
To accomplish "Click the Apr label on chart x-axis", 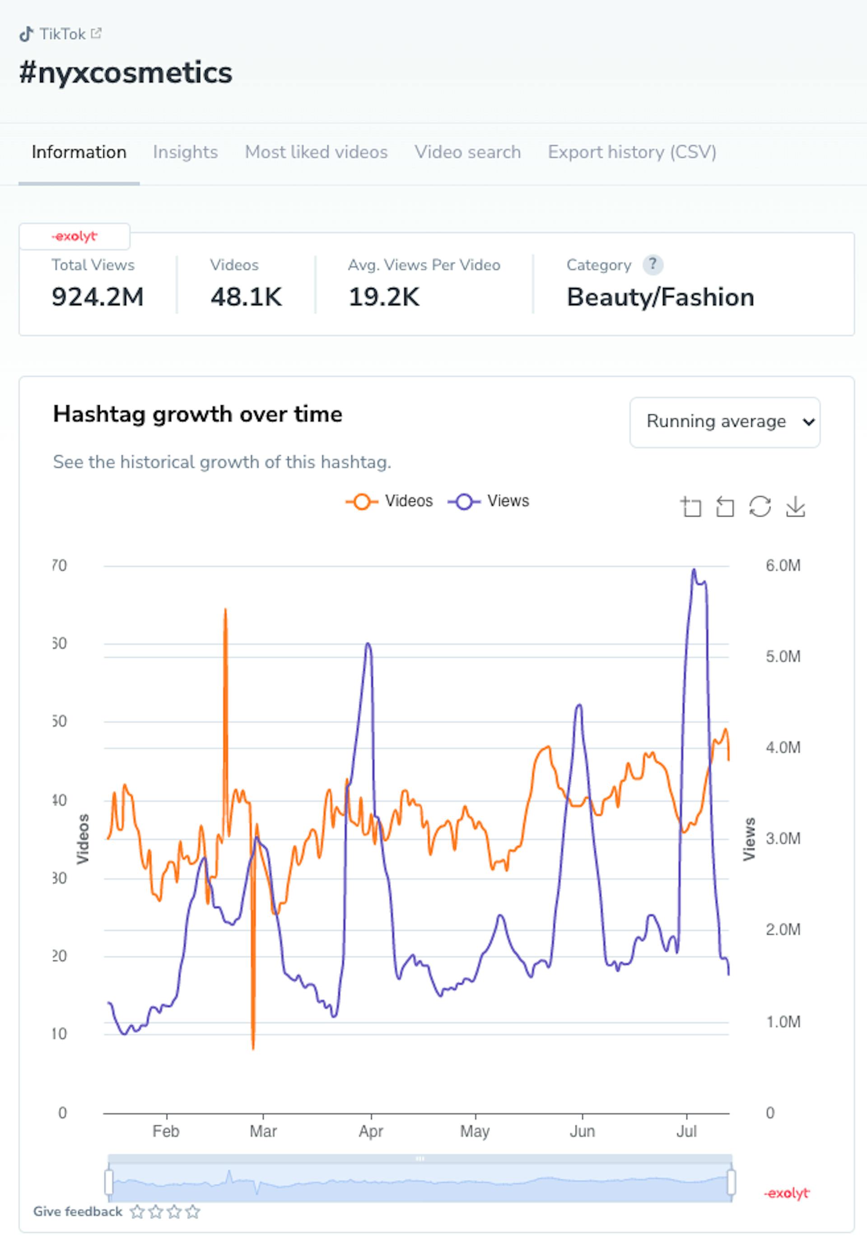I will tap(371, 1131).
